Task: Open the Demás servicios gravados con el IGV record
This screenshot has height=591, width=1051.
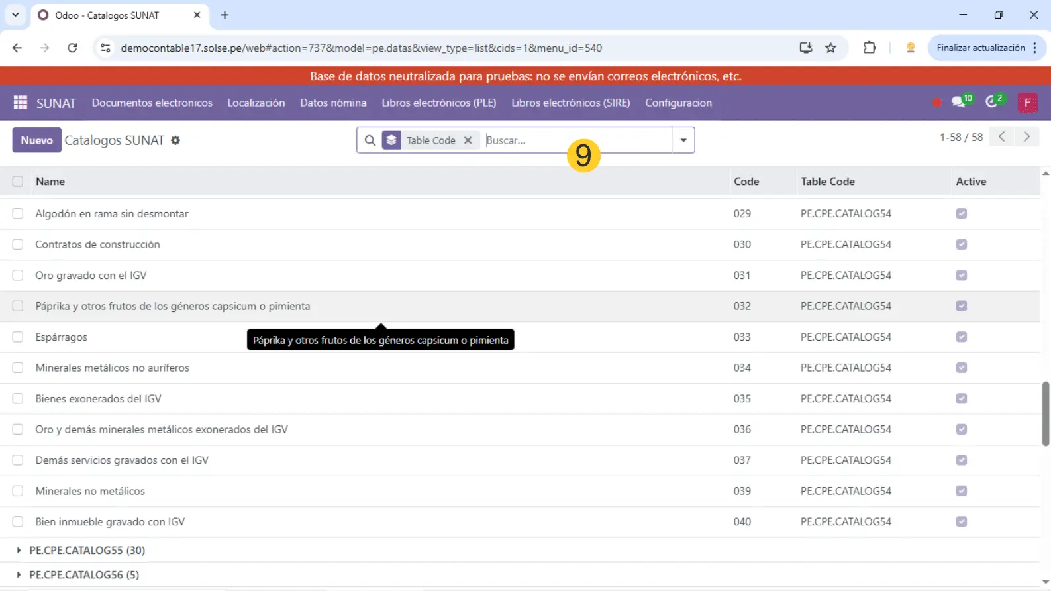Action: [x=122, y=460]
